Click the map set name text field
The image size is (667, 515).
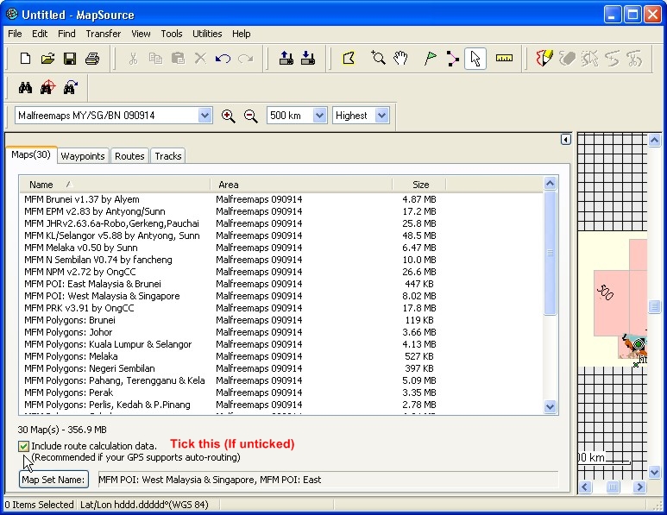(x=328, y=480)
